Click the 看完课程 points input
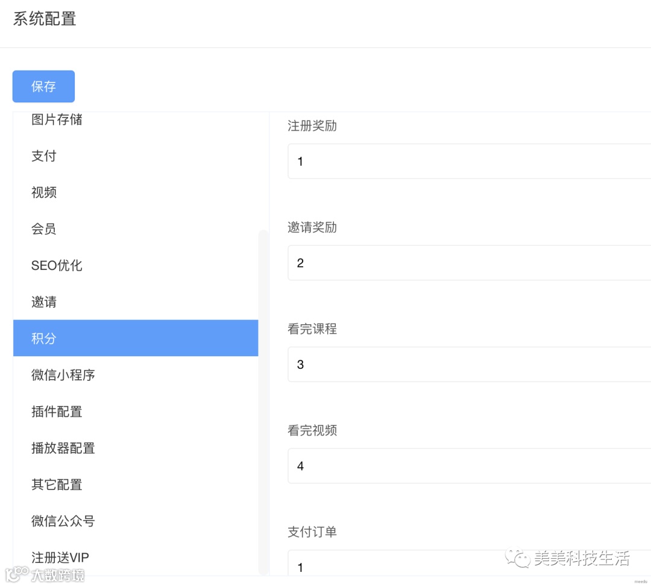 tap(469, 365)
